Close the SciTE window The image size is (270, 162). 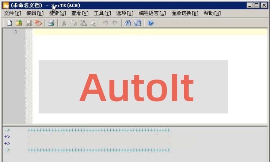click(264, 6)
